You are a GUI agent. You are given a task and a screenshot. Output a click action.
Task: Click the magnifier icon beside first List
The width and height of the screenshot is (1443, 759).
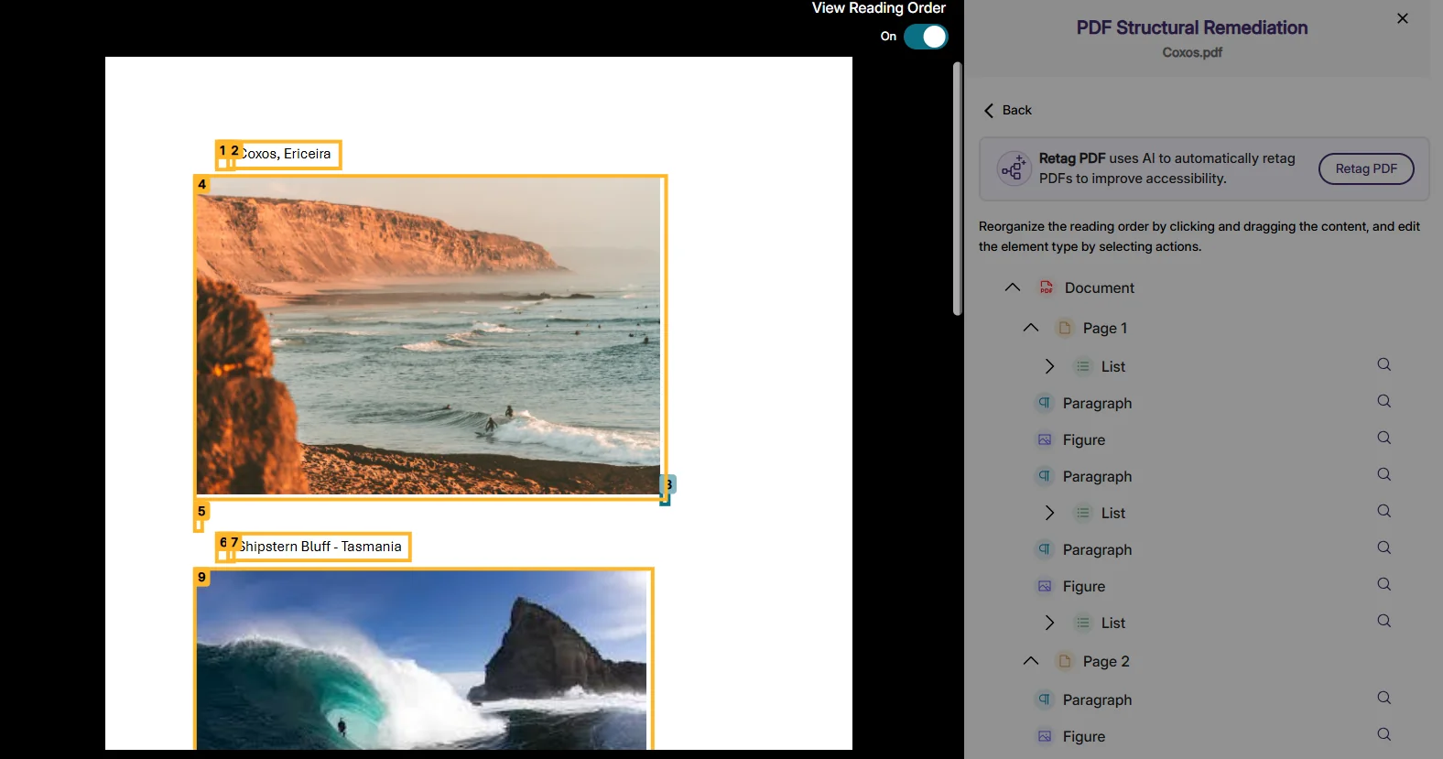pyautogui.click(x=1383, y=364)
